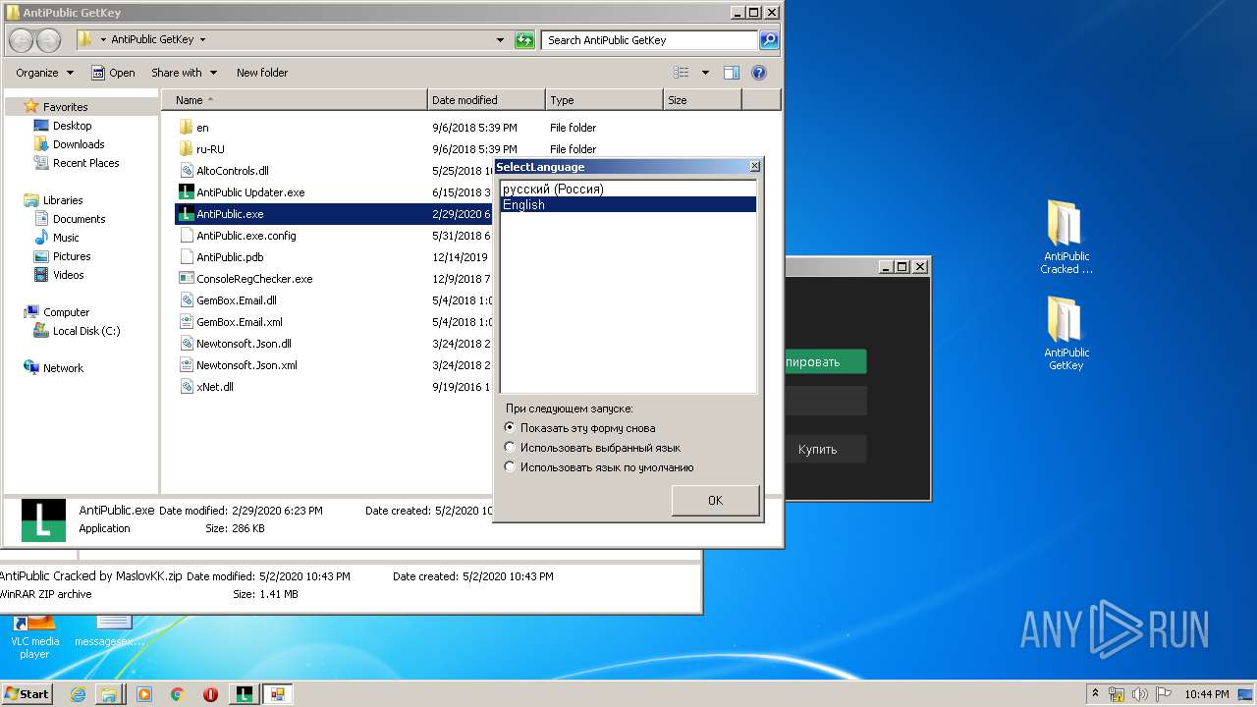Screen dimensions: 1257x707
Task: Sort files by Date modified column
Action: click(x=486, y=100)
